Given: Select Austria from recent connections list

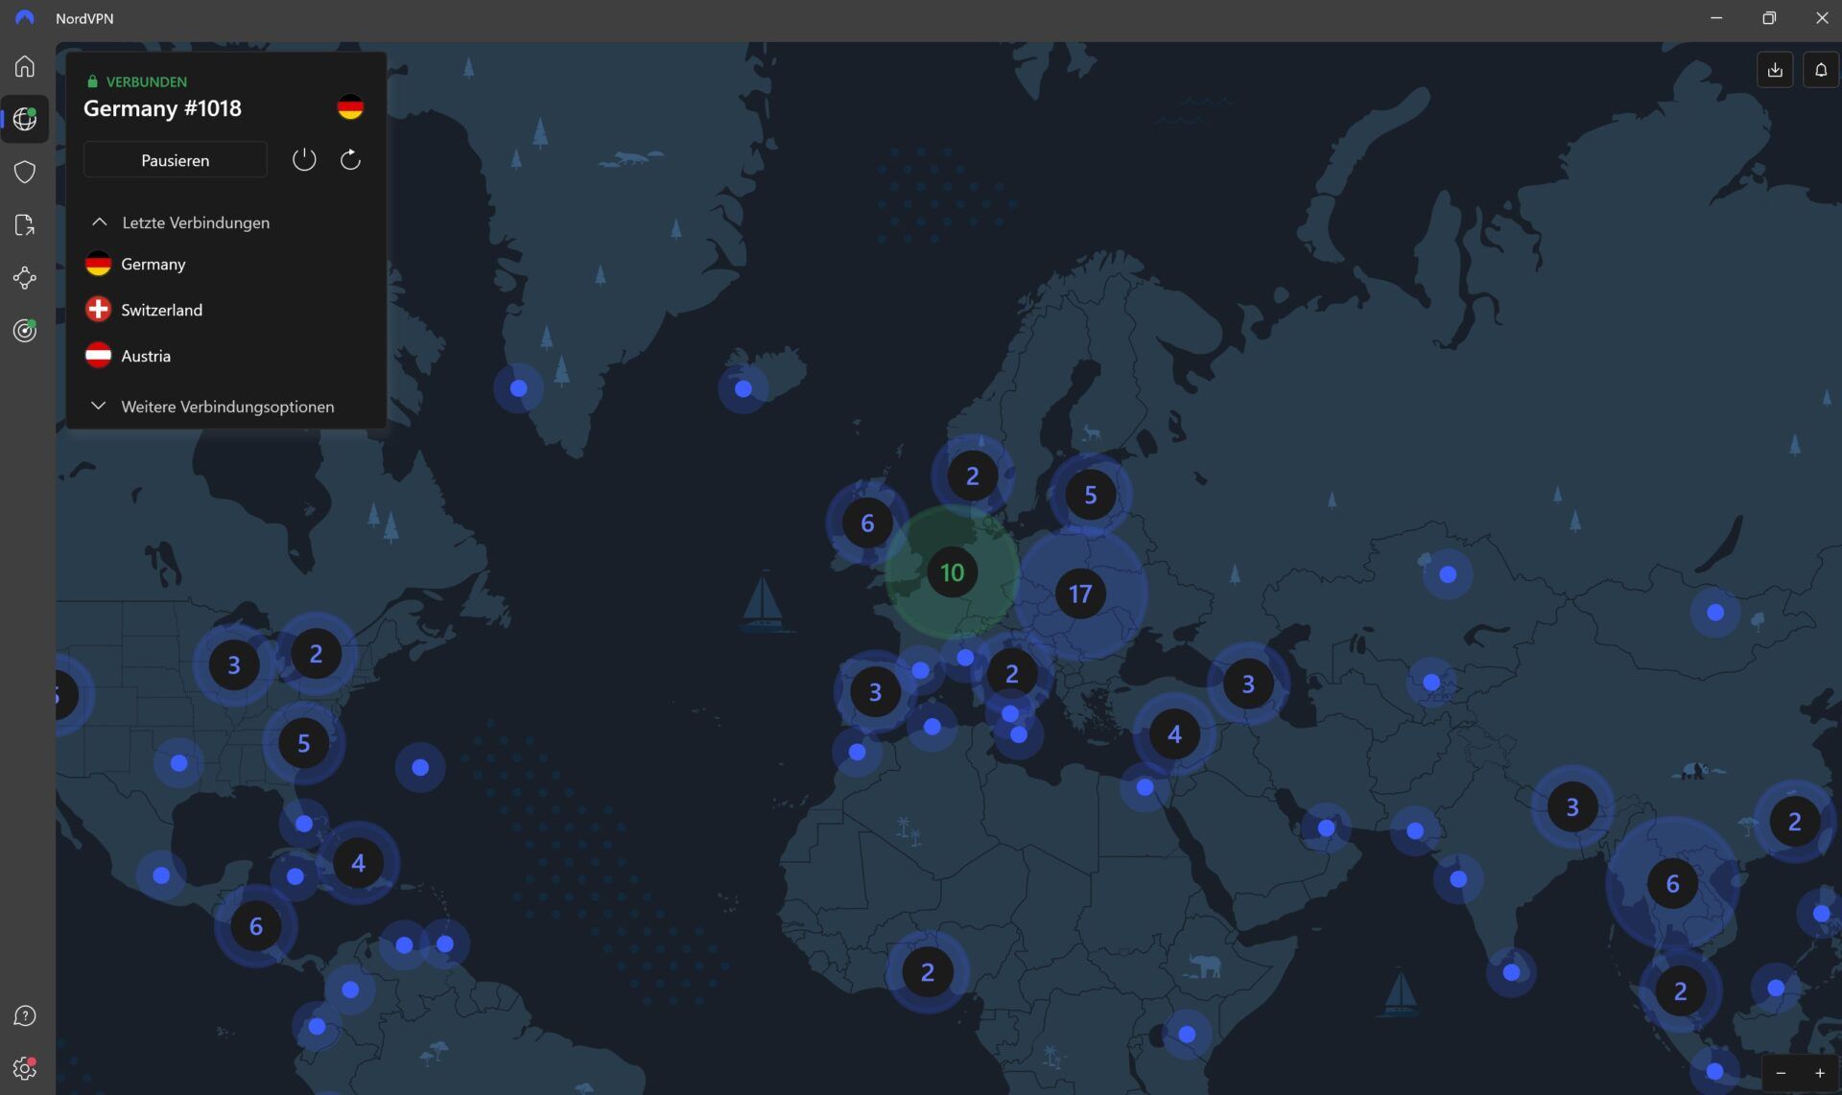Looking at the screenshot, I should (145, 355).
